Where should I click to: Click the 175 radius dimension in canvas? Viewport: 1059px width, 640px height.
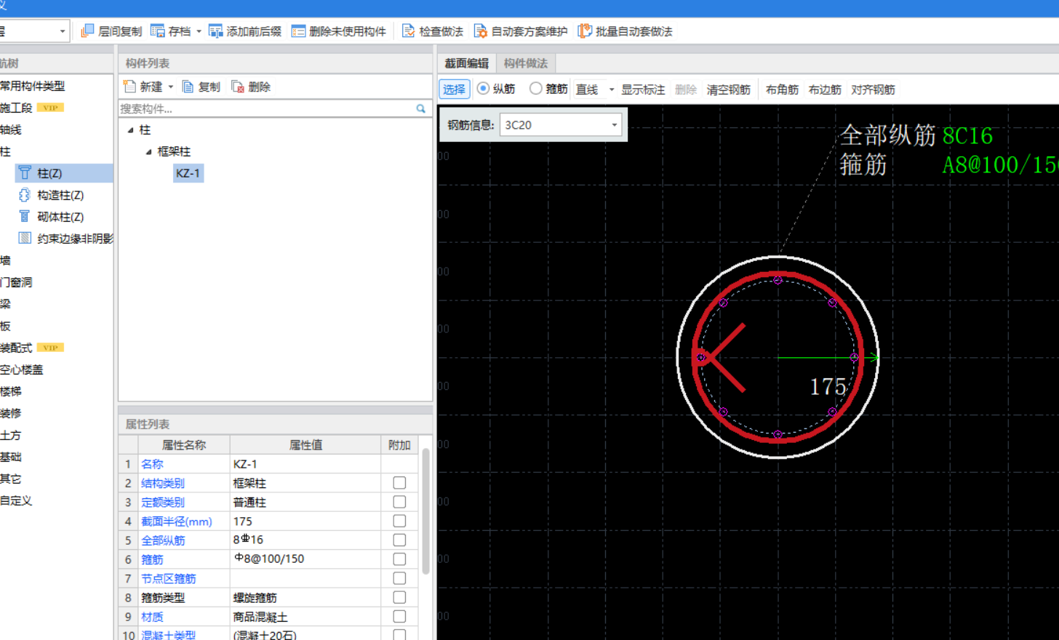(828, 386)
